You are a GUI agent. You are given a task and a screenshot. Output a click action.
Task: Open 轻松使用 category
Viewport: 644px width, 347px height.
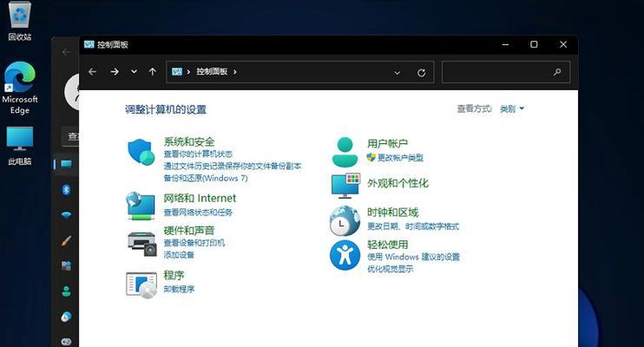pos(387,245)
